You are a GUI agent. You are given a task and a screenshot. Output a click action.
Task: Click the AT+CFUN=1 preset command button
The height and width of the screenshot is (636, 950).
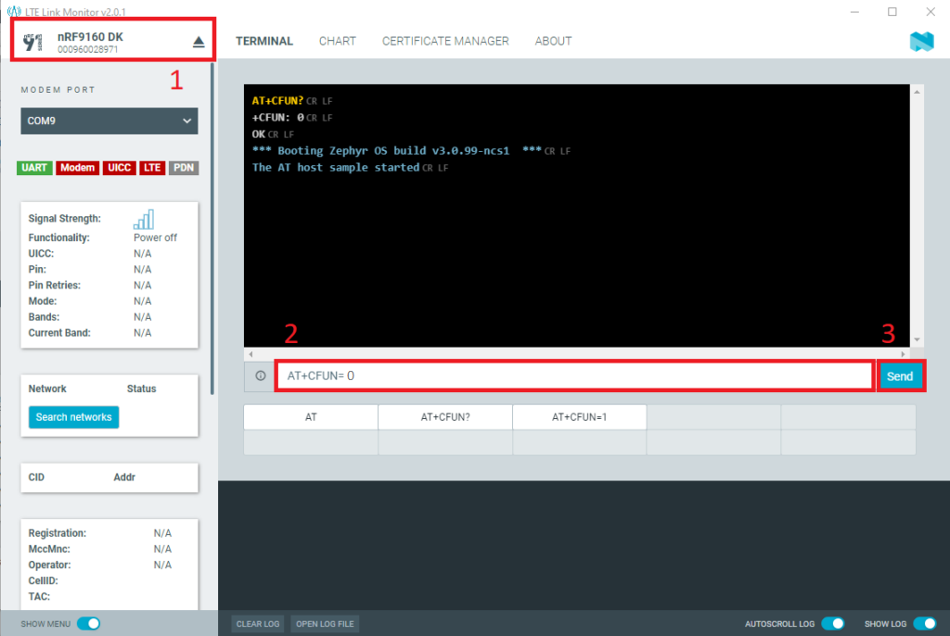[579, 417]
